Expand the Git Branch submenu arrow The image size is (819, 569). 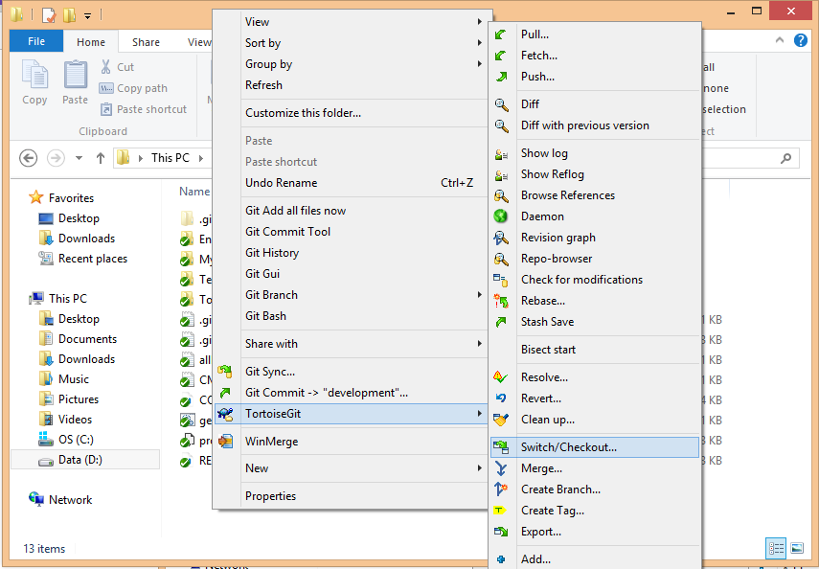(479, 295)
